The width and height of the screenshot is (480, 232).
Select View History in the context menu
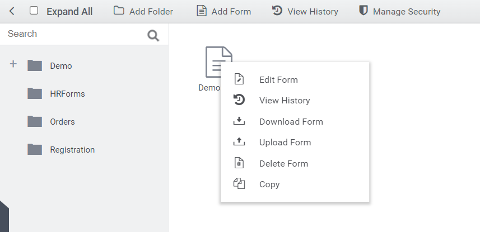284,100
